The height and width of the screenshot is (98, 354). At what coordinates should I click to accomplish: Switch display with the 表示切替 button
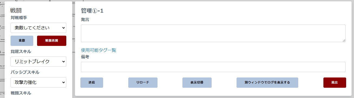coord(197,83)
